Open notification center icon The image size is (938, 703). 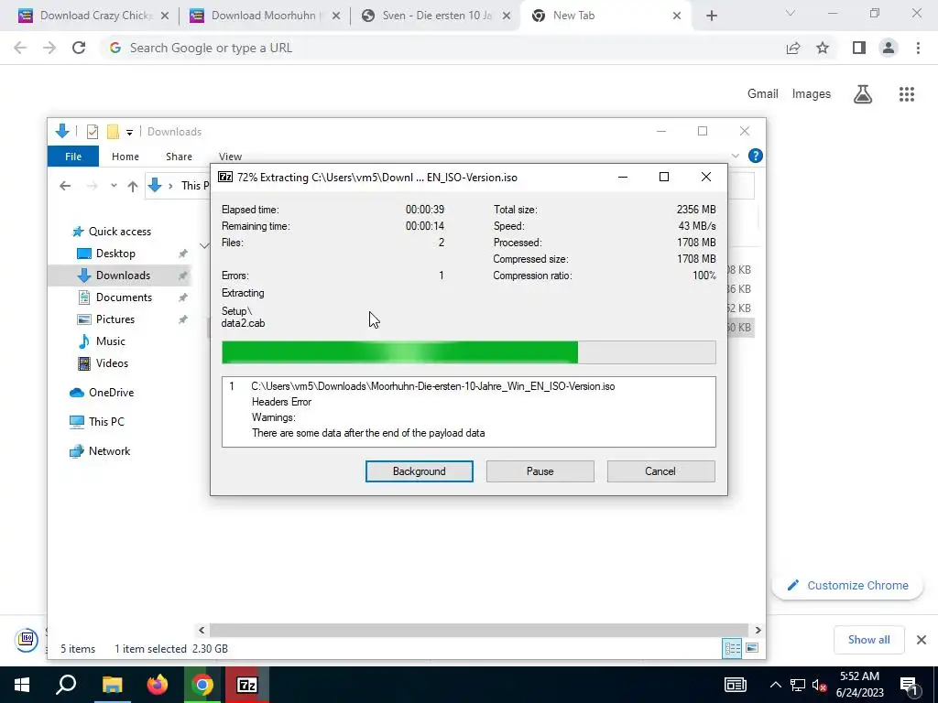[910, 685]
